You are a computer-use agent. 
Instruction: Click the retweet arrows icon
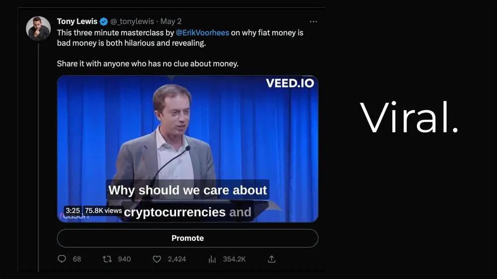[x=107, y=259]
